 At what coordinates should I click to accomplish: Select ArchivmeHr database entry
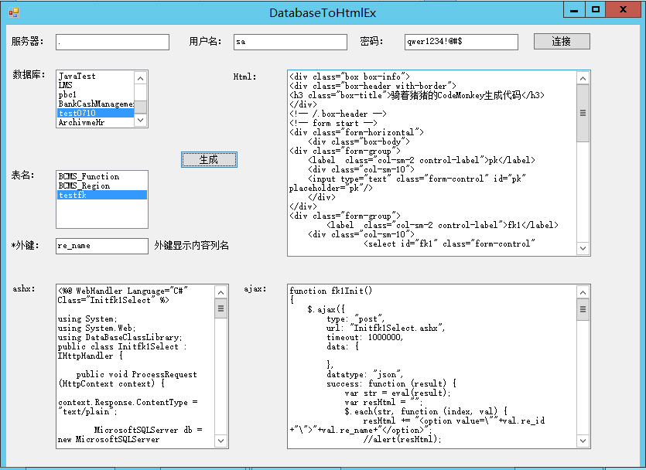click(96, 122)
